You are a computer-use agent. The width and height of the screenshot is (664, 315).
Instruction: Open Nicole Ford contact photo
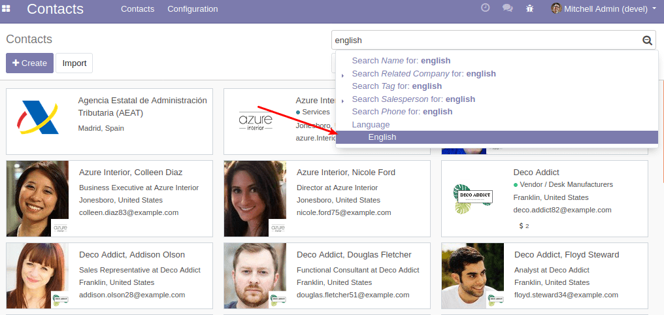pos(256,199)
